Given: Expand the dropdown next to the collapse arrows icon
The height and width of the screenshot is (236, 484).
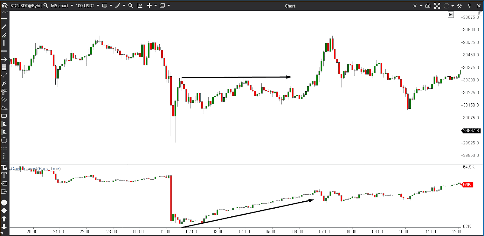Looking at the screenshot, I should point(421,6).
